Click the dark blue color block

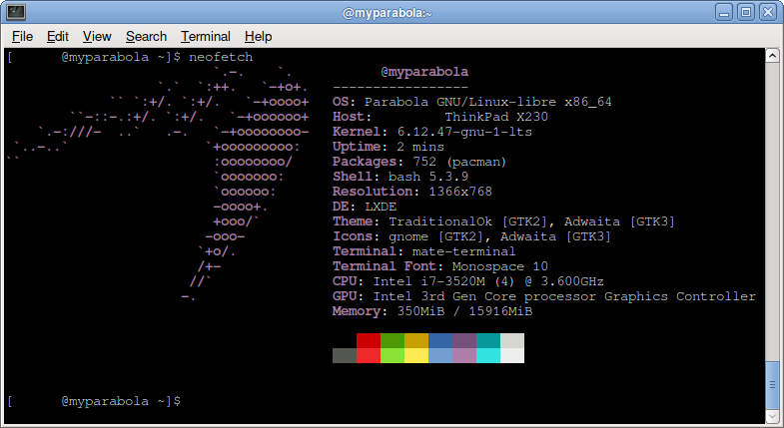point(440,340)
